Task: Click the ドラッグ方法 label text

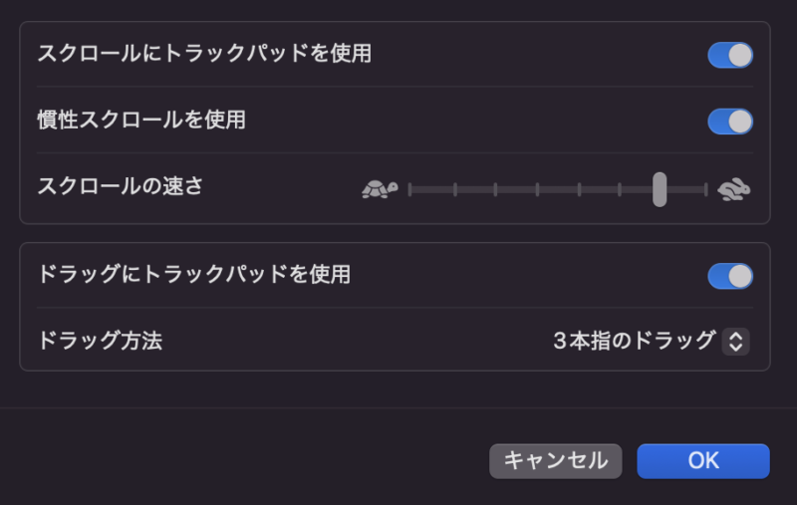Action: pyautogui.click(x=101, y=341)
